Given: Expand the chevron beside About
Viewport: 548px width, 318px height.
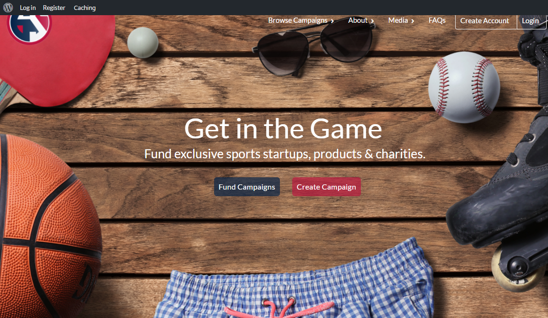Looking at the screenshot, I should point(373,21).
